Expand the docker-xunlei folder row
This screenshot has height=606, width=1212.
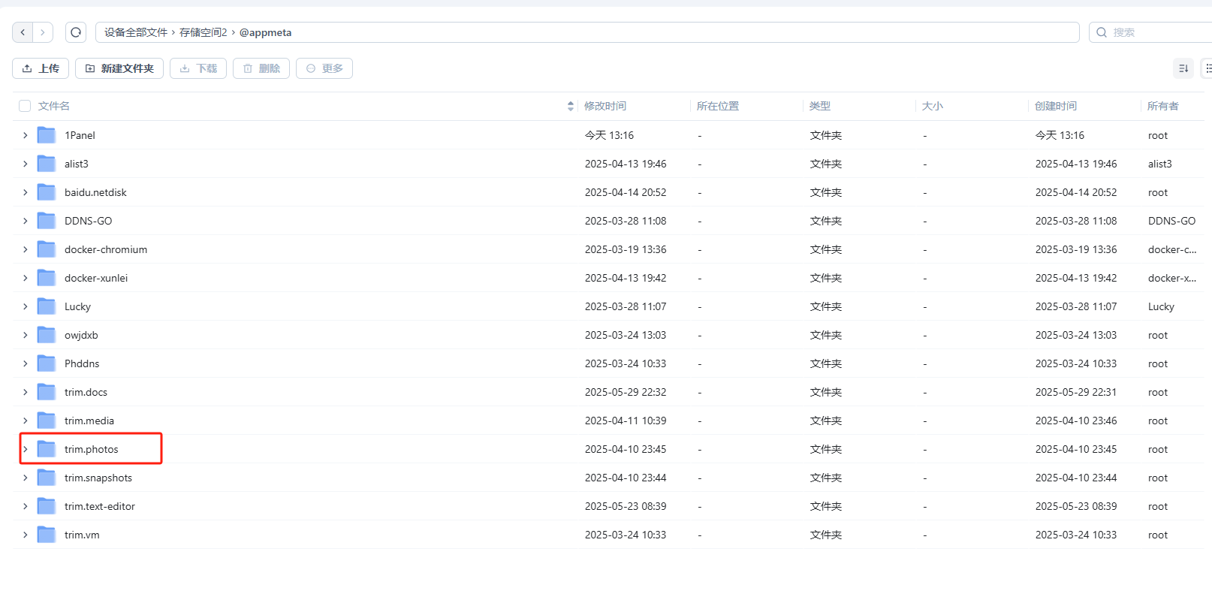(25, 278)
